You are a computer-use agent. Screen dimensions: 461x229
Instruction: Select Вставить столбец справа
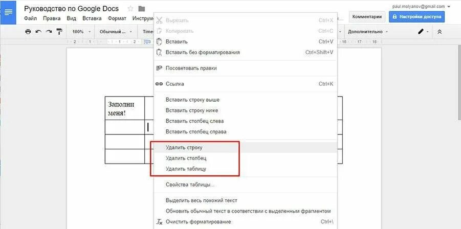pyautogui.click(x=245, y=132)
